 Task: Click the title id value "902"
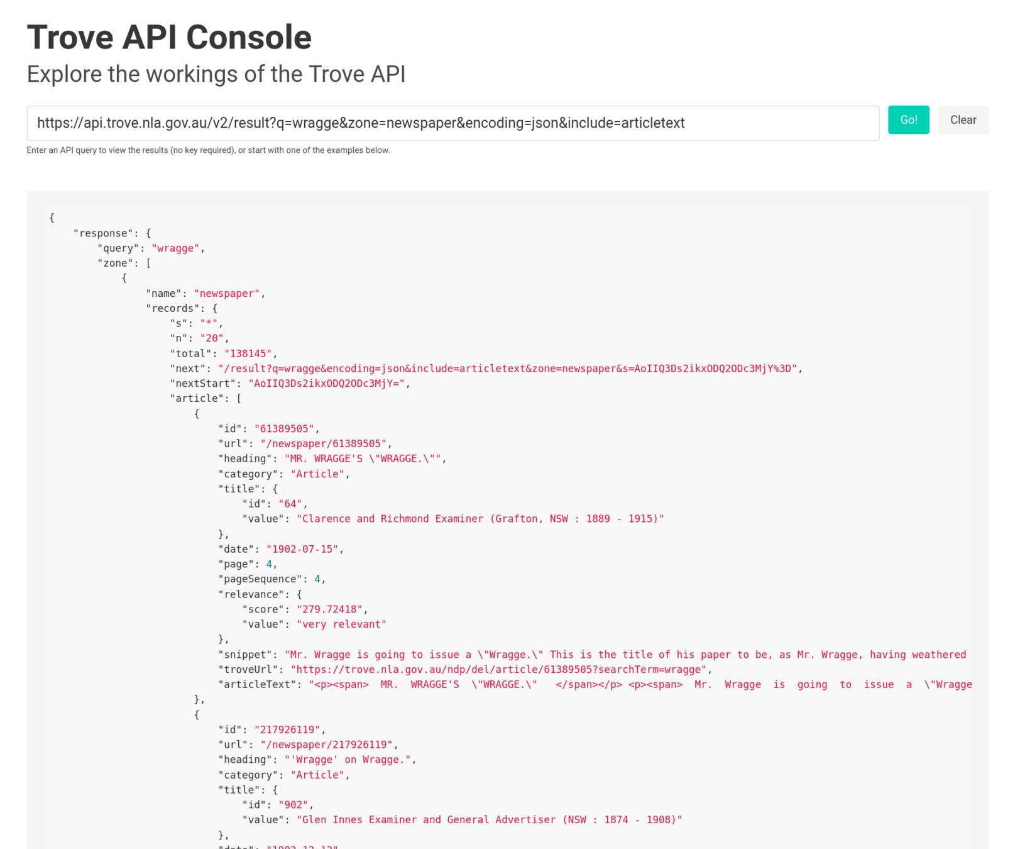point(293,805)
